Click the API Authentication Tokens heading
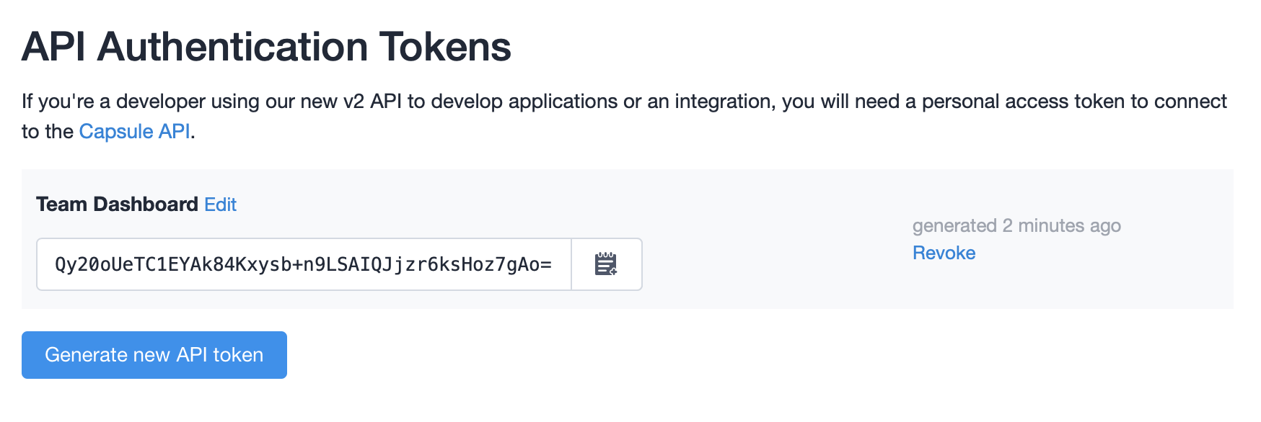Viewport: 1261px width, 422px height. coord(266,47)
